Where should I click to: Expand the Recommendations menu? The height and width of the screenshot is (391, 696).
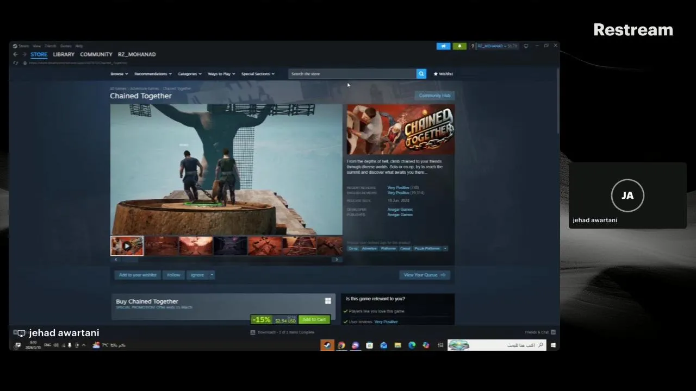pos(153,74)
